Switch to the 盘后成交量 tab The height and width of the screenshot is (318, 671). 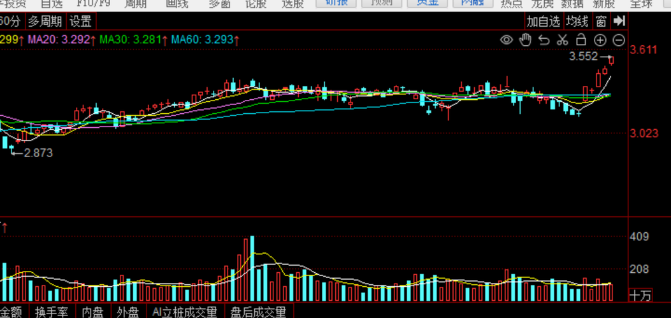[258, 312]
